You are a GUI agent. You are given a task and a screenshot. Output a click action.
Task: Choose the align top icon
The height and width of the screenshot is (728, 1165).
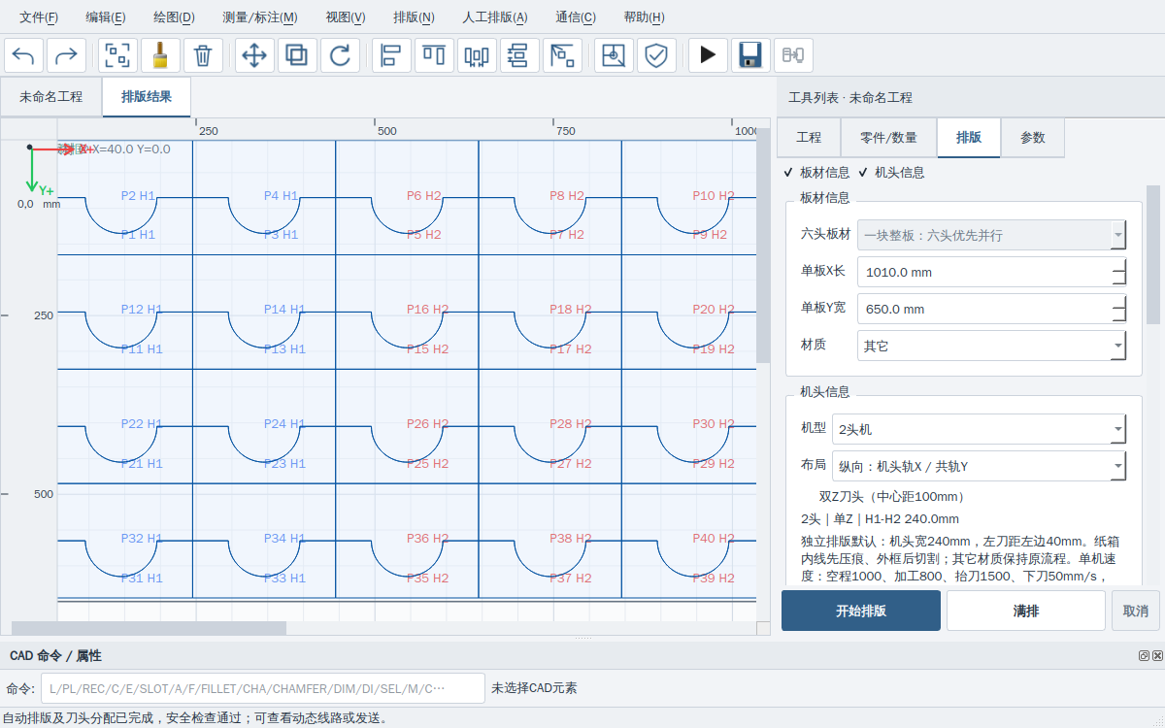[x=434, y=55]
